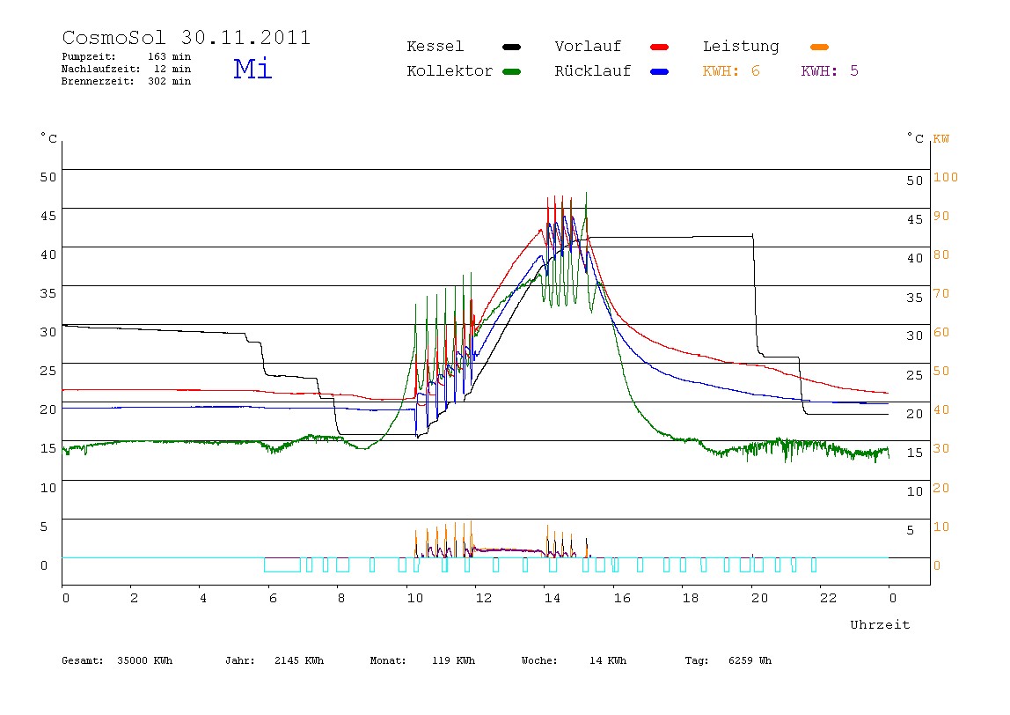This screenshot has width=1010, height=715.
Task: Click the 'Brennerzeit: 302 min' line
Action: tap(127, 81)
